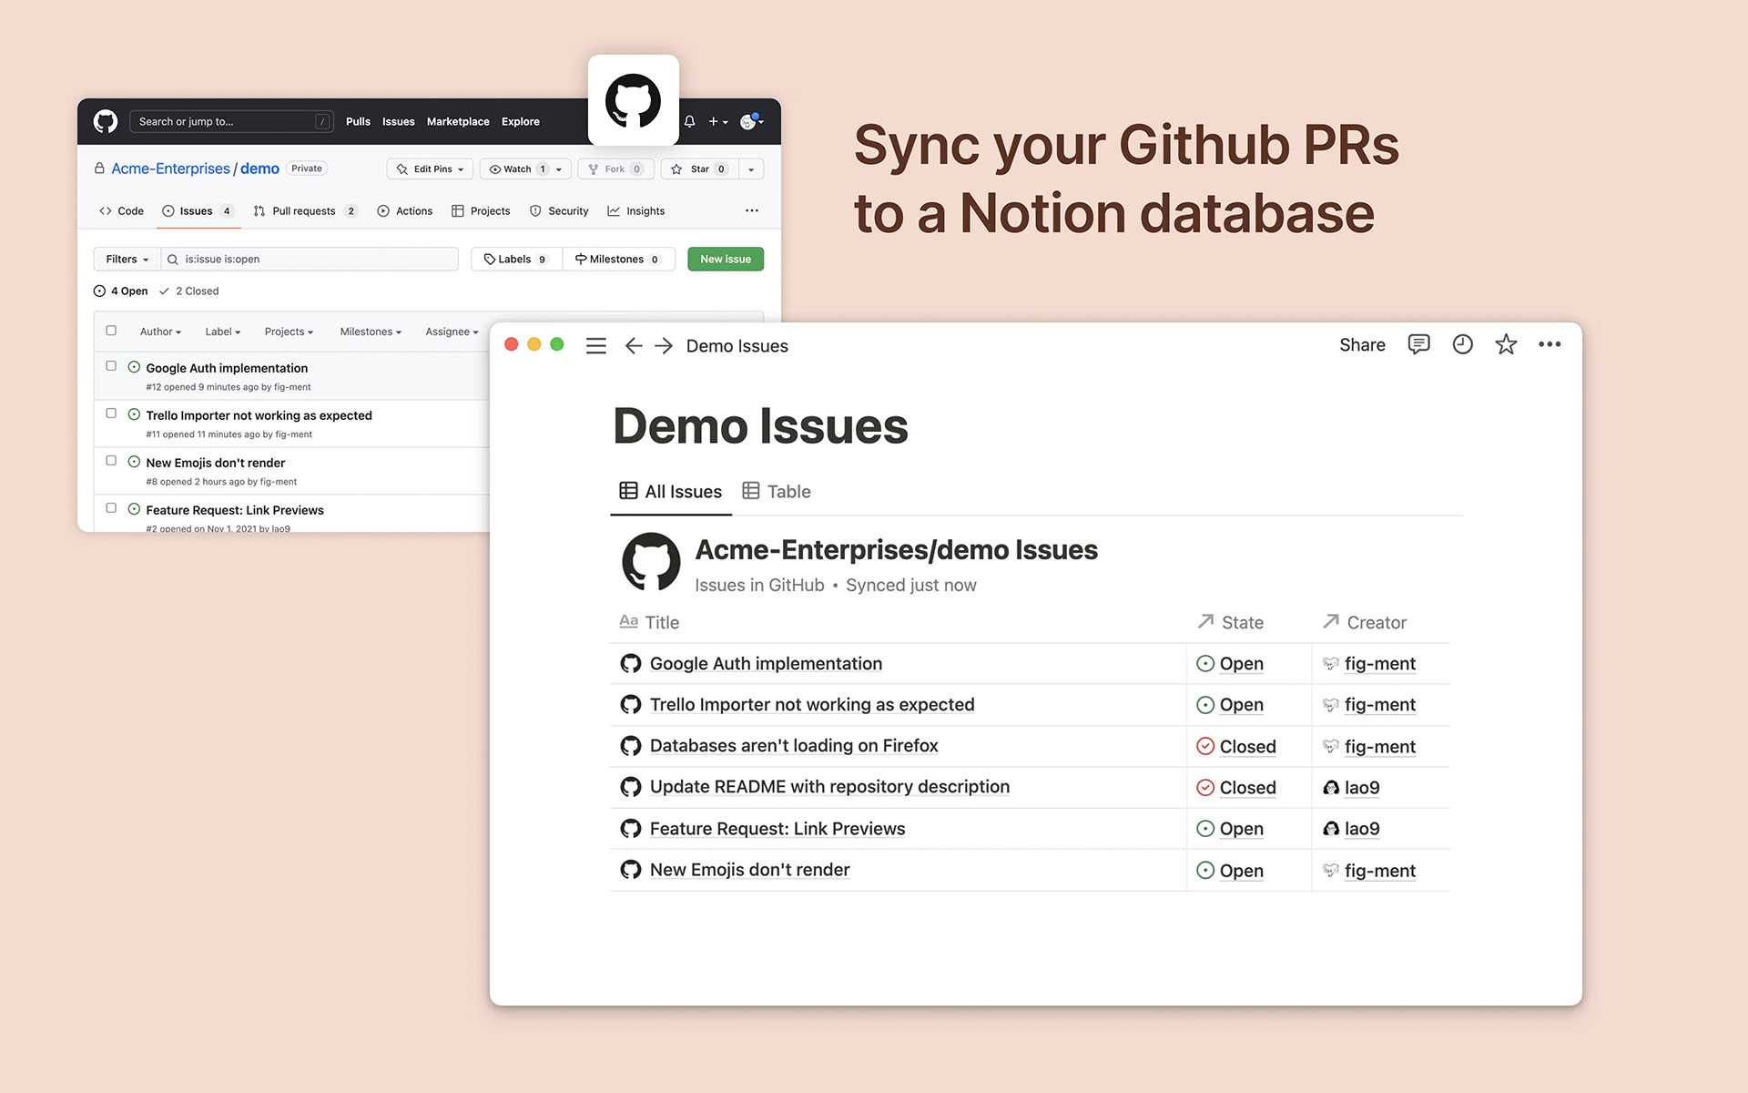Click the Share button in Notion
This screenshot has height=1093, width=1748.
pos(1362,344)
